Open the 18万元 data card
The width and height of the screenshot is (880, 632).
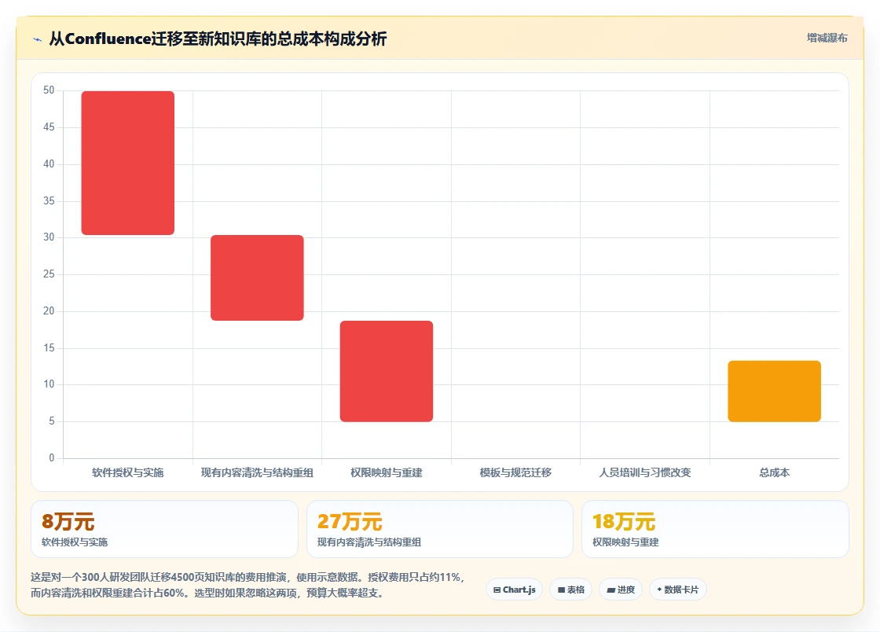pyautogui.click(x=716, y=529)
